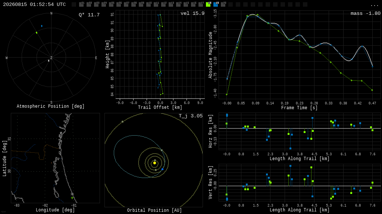
Task: Click the mass -1.80 label
Action: click(x=366, y=13)
